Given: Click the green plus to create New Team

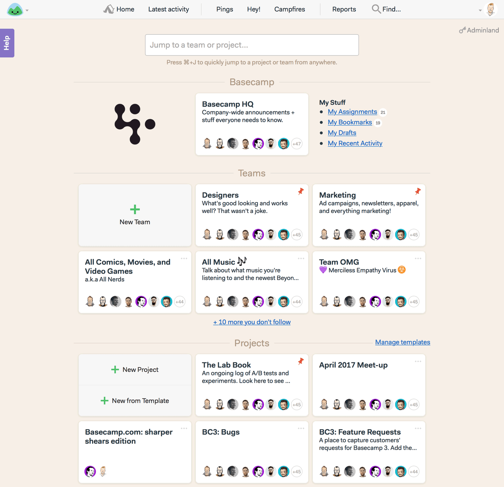Looking at the screenshot, I should click(x=135, y=209).
